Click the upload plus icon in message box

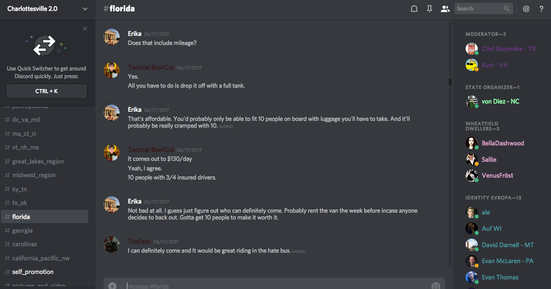pyautogui.click(x=112, y=286)
